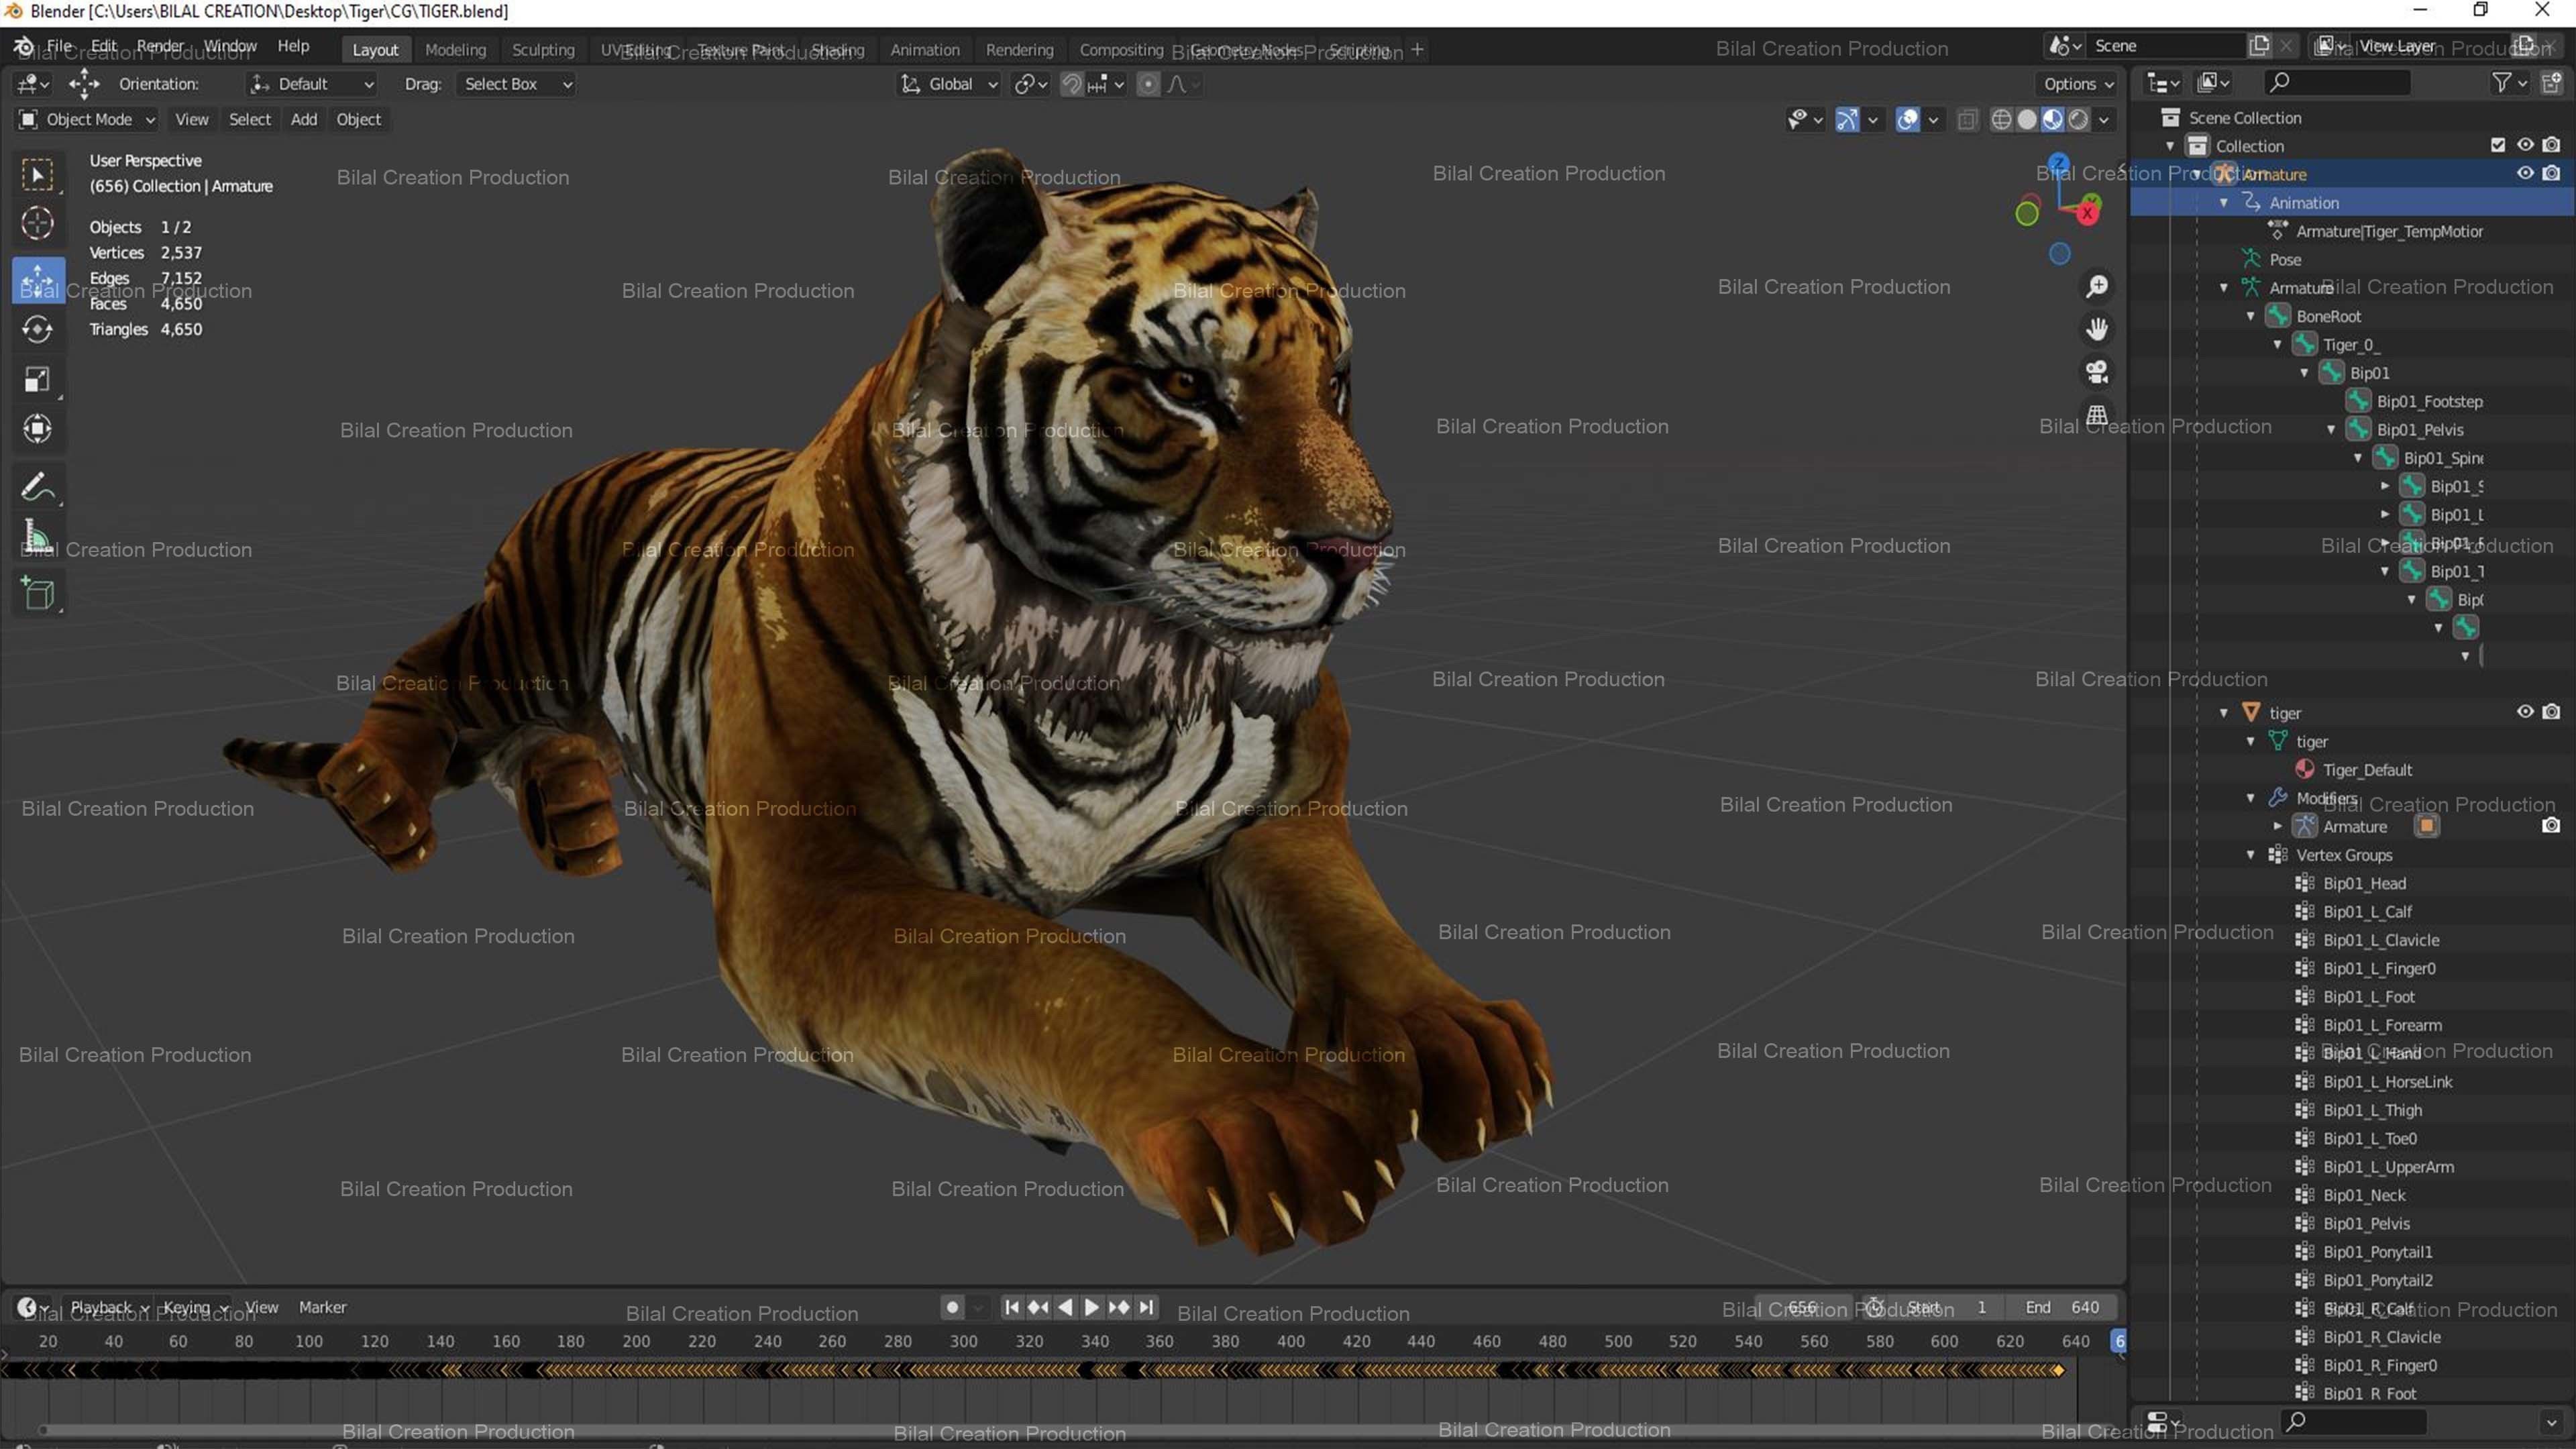The image size is (2576, 1449).
Task: Open the File menu
Action: [60, 46]
